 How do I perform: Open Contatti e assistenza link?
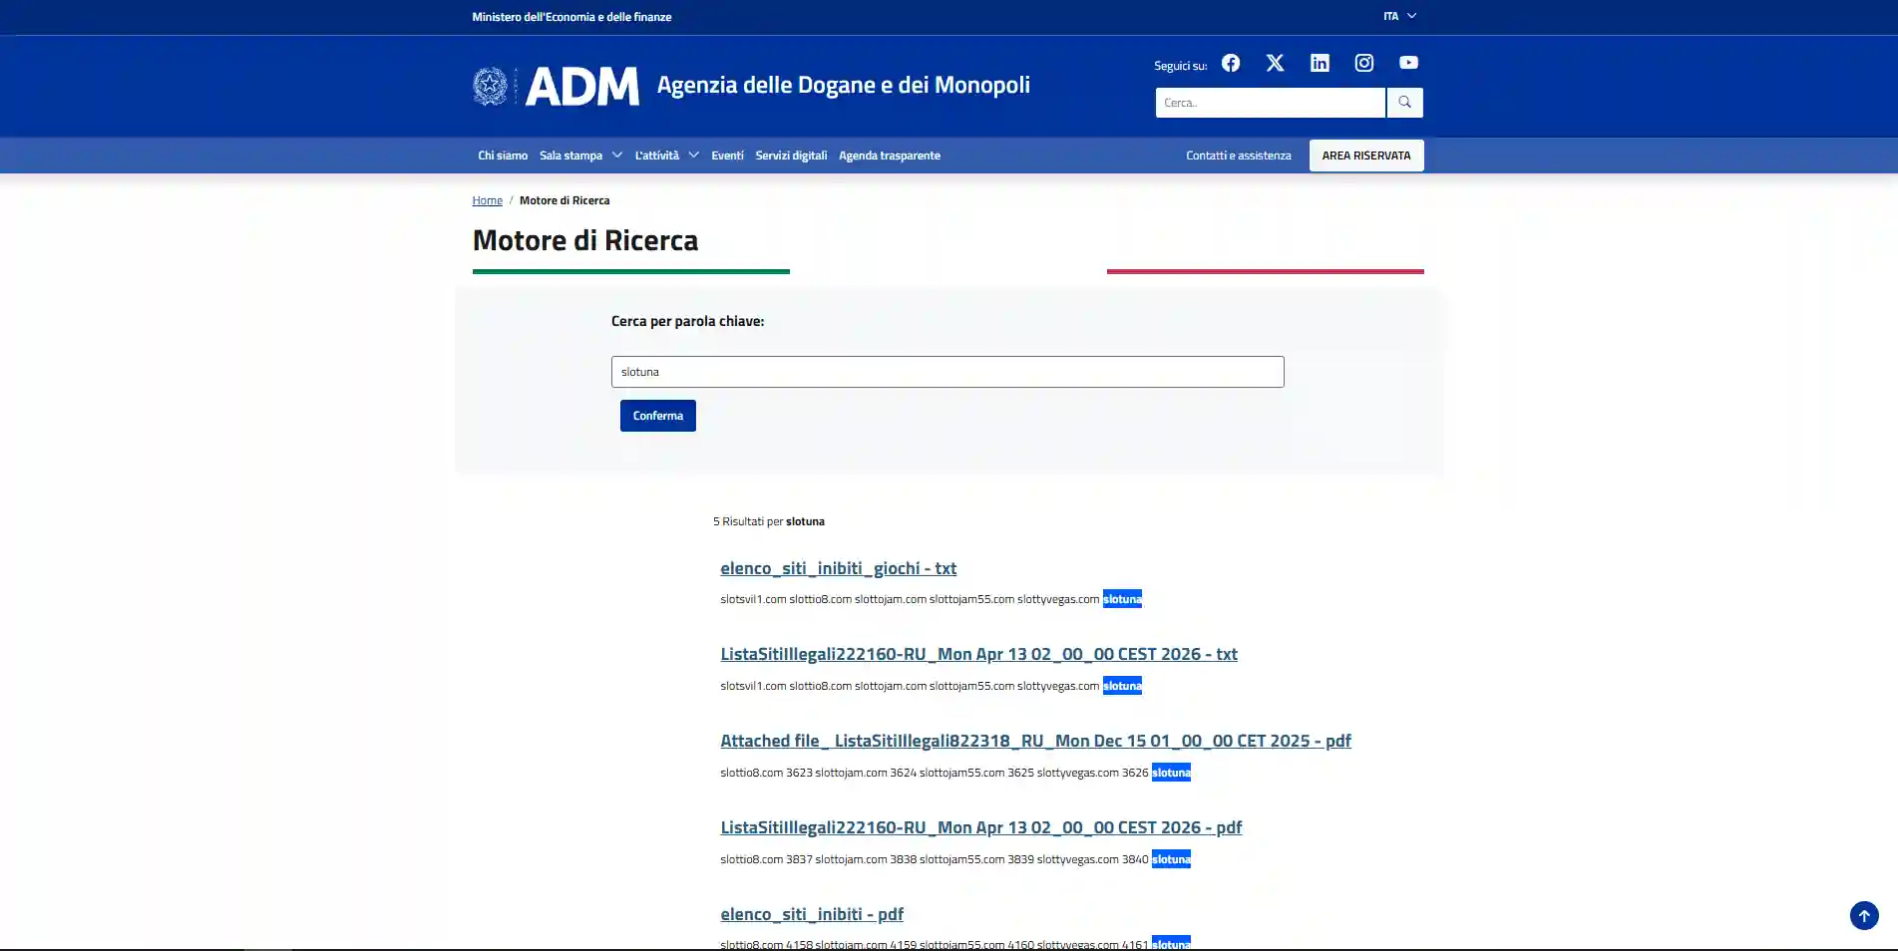(1238, 156)
